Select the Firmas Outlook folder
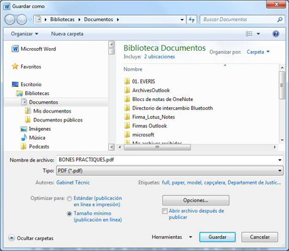Image resolution: width=289 pixels, height=251 pixels. pyautogui.click(x=146, y=125)
